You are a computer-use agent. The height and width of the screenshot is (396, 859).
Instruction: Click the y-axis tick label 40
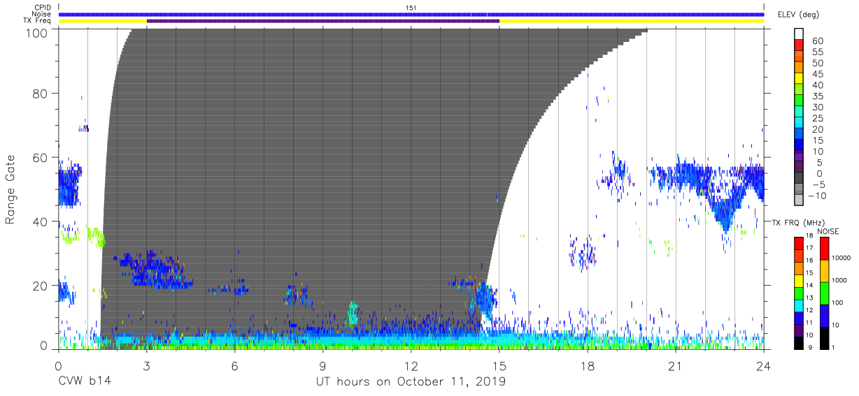pos(41,221)
